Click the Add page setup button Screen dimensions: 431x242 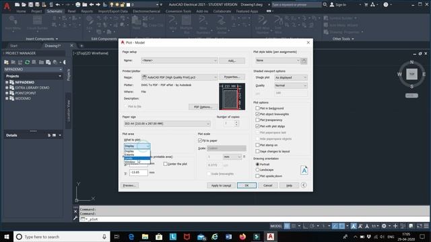(232, 61)
